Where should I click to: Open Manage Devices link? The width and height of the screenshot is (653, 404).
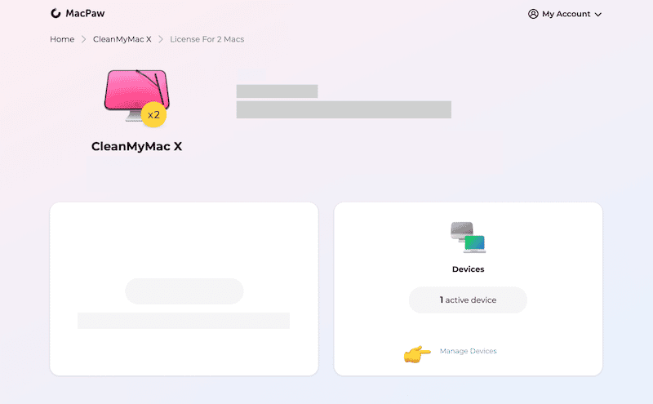coord(468,351)
